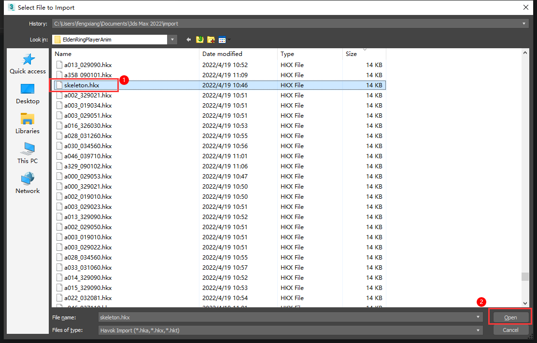Open the View Menu icon
This screenshot has width=537, height=343.
(x=223, y=40)
